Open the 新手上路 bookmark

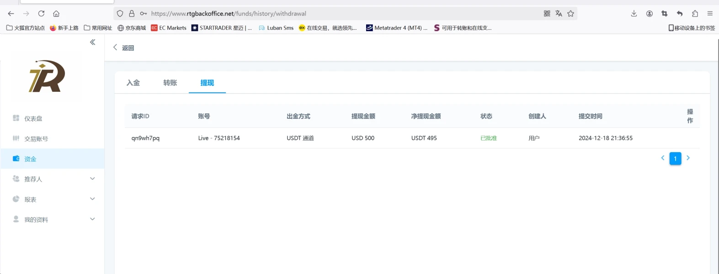(x=64, y=28)
